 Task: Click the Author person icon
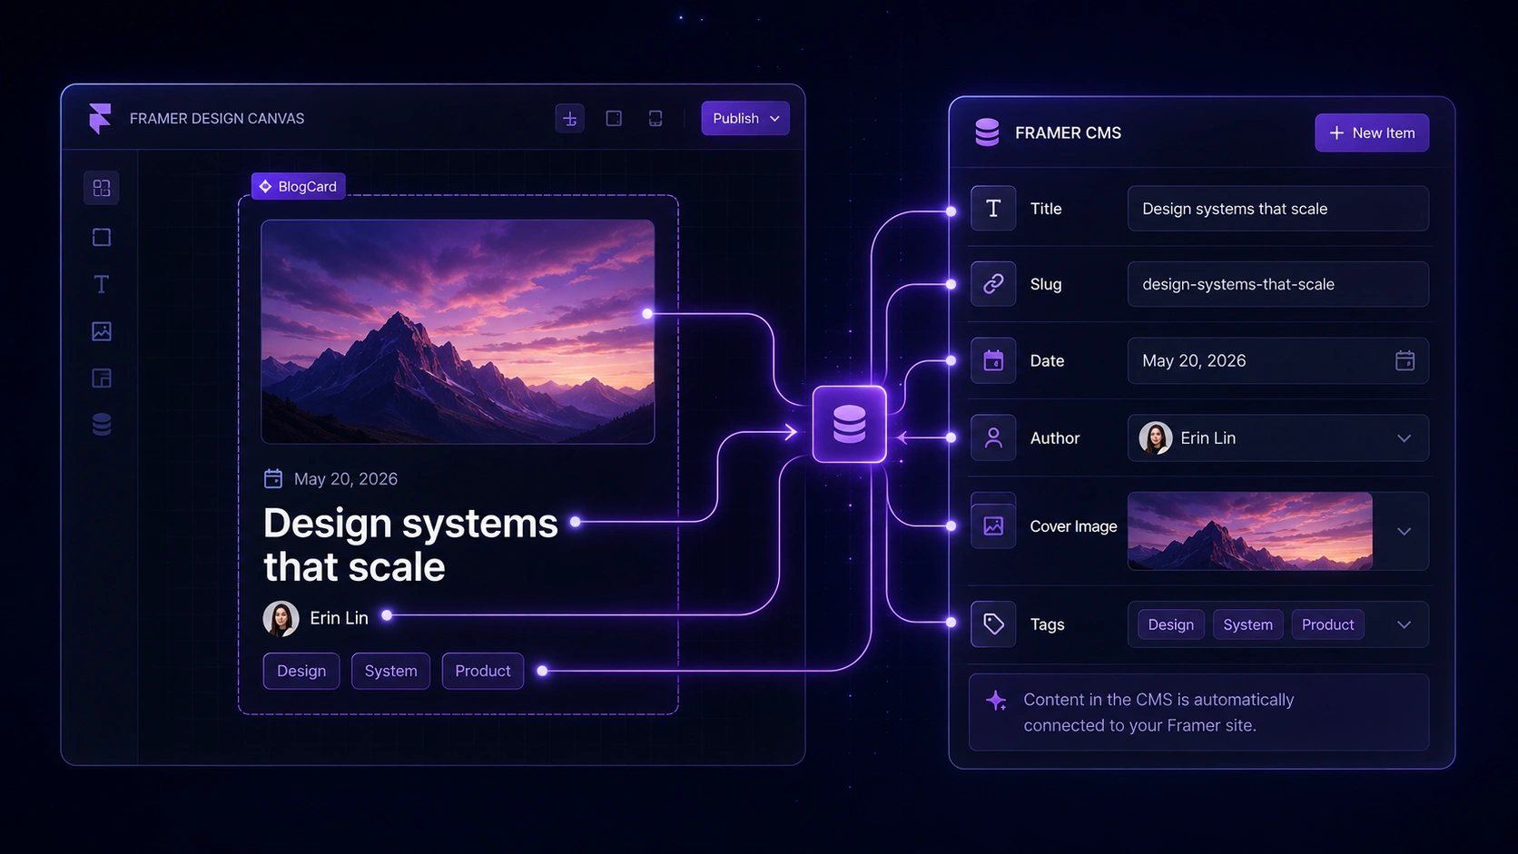click(993, 438)
